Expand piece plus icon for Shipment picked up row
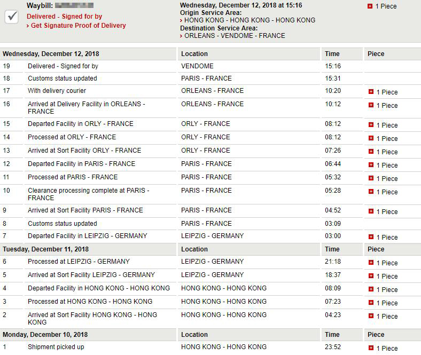The image size is (421, 355). coord(371,348)
